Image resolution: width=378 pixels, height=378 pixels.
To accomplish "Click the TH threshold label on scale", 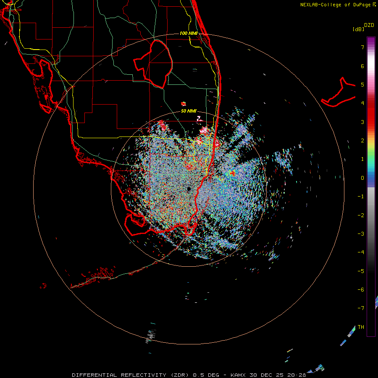I will point(361,327).
